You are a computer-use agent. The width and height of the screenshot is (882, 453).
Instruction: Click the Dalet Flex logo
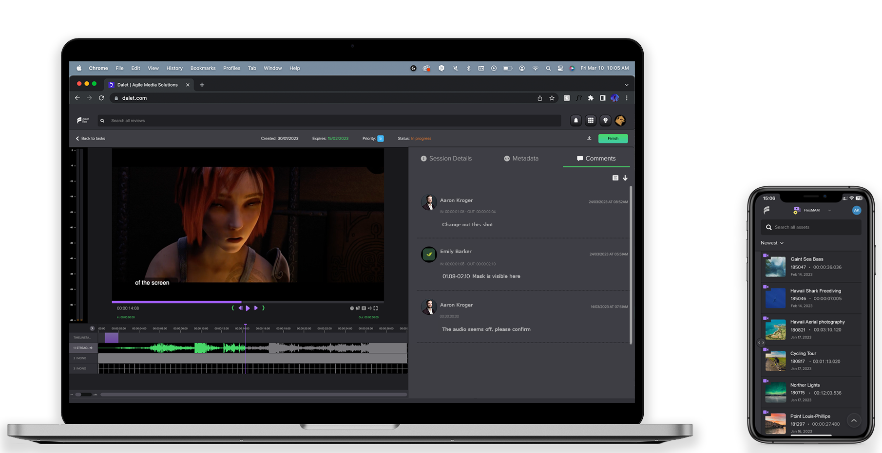pyautogui.click(x=83, y=120)
